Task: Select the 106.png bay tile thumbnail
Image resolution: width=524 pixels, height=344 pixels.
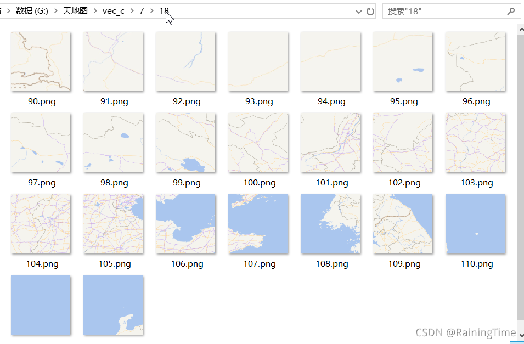Action: [185, 224]
